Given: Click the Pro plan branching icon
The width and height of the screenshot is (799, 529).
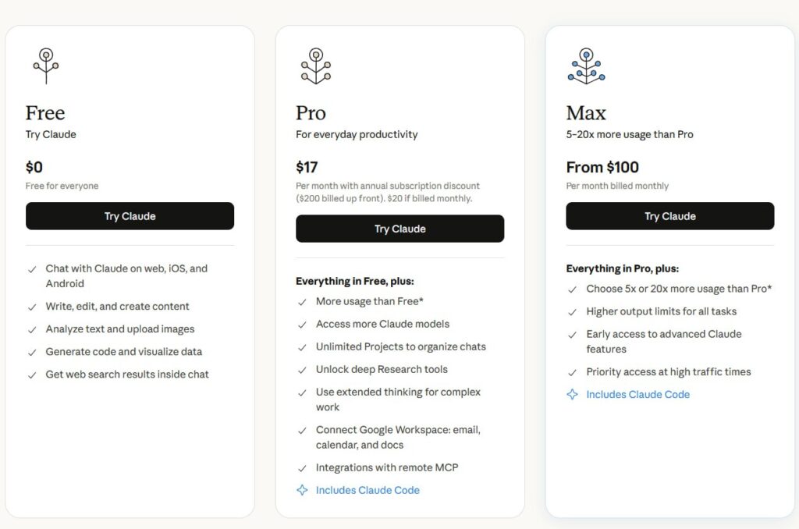Looking at the screenshot, I should 316,66.
